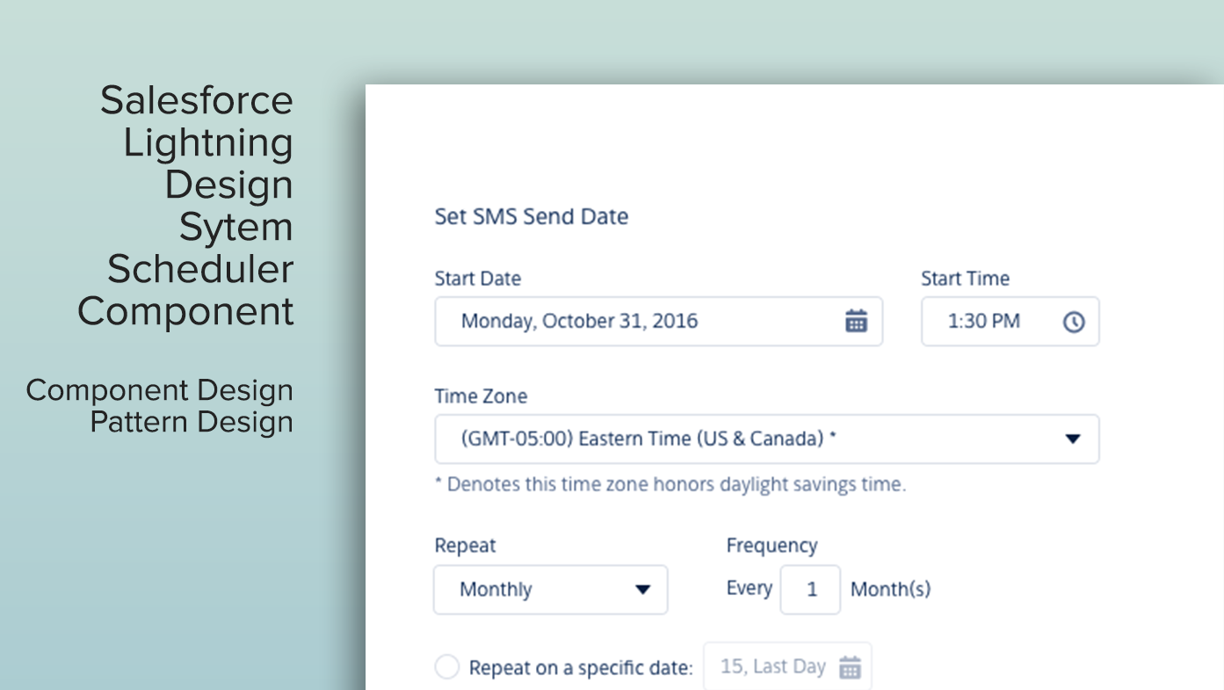Expand the Time Zone dropdown arrow
This screenshot has height=690, width=1224.
coord(1072,439)
